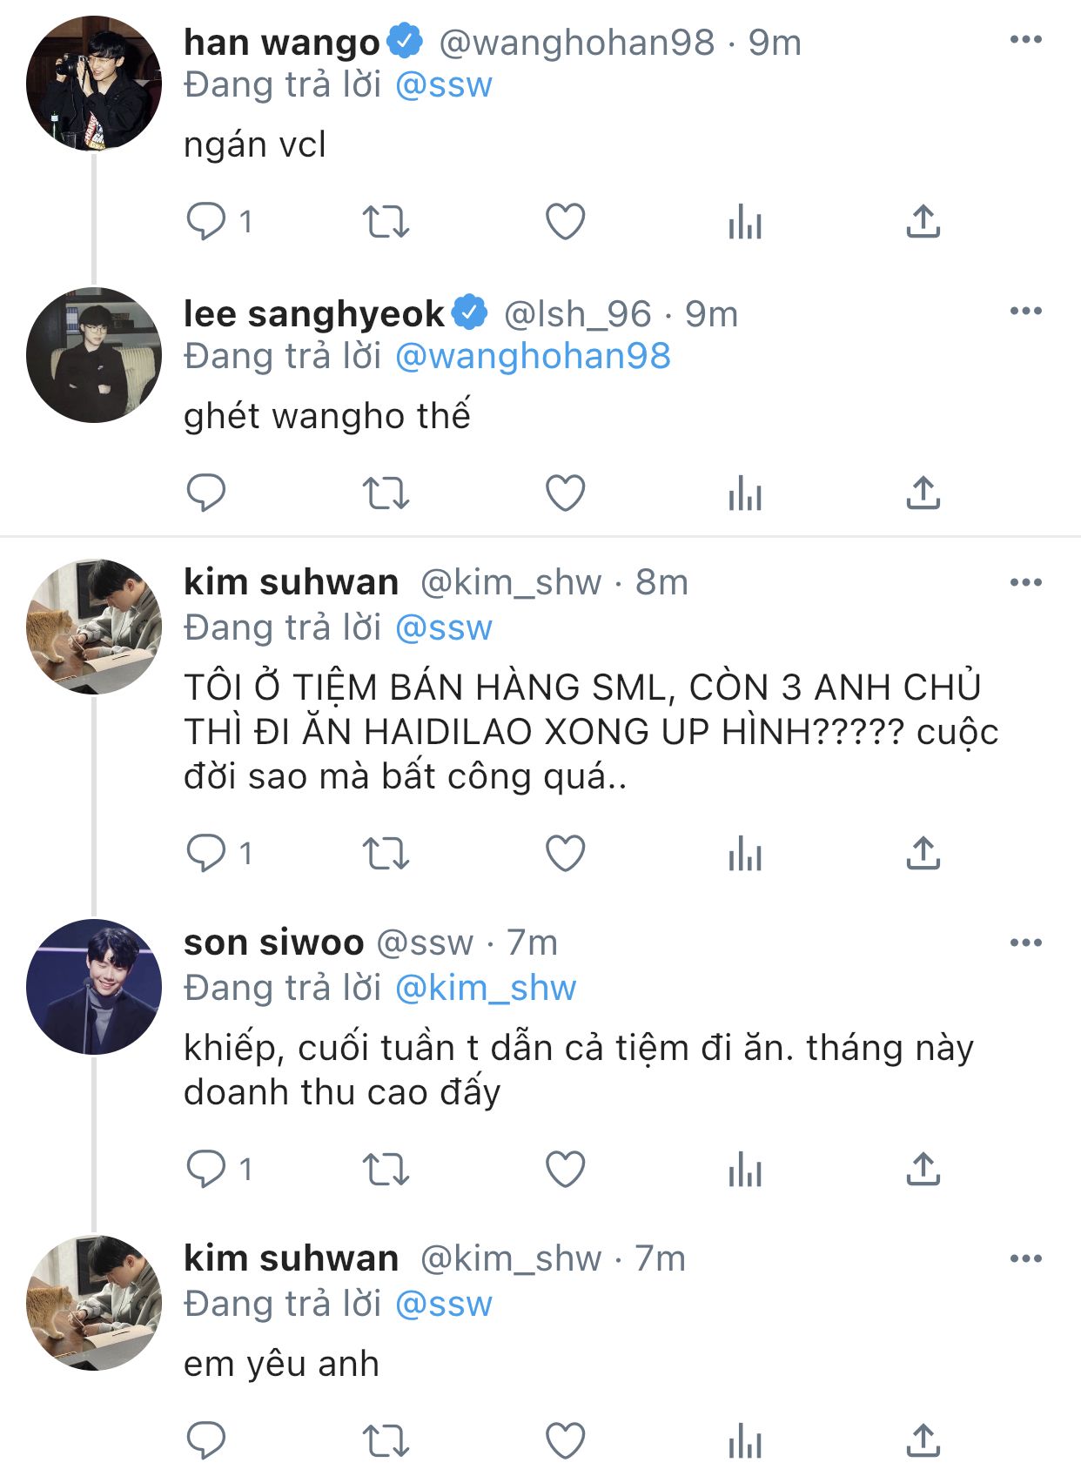Like the "em yêu anh" tweet
Image resolution: width=1081 pixels, height=1476 pixels.
pos(565,1440)
